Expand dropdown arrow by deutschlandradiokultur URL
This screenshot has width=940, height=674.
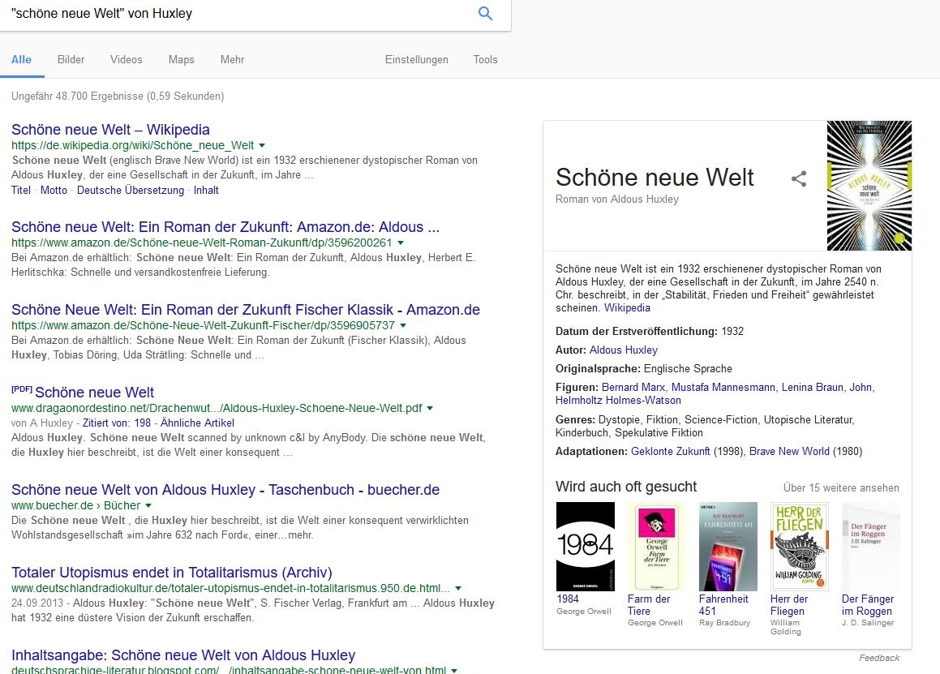point(458,588)
